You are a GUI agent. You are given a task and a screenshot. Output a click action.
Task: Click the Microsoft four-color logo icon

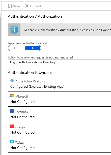[x=12, y=96]
